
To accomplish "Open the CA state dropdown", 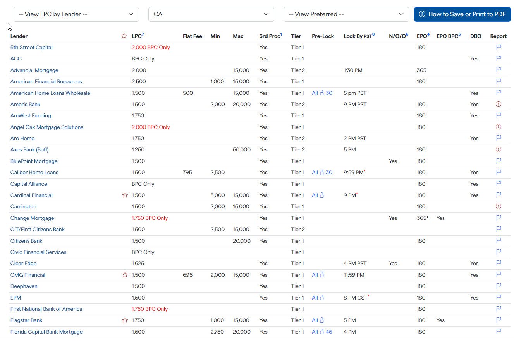I will pos(211,14).
